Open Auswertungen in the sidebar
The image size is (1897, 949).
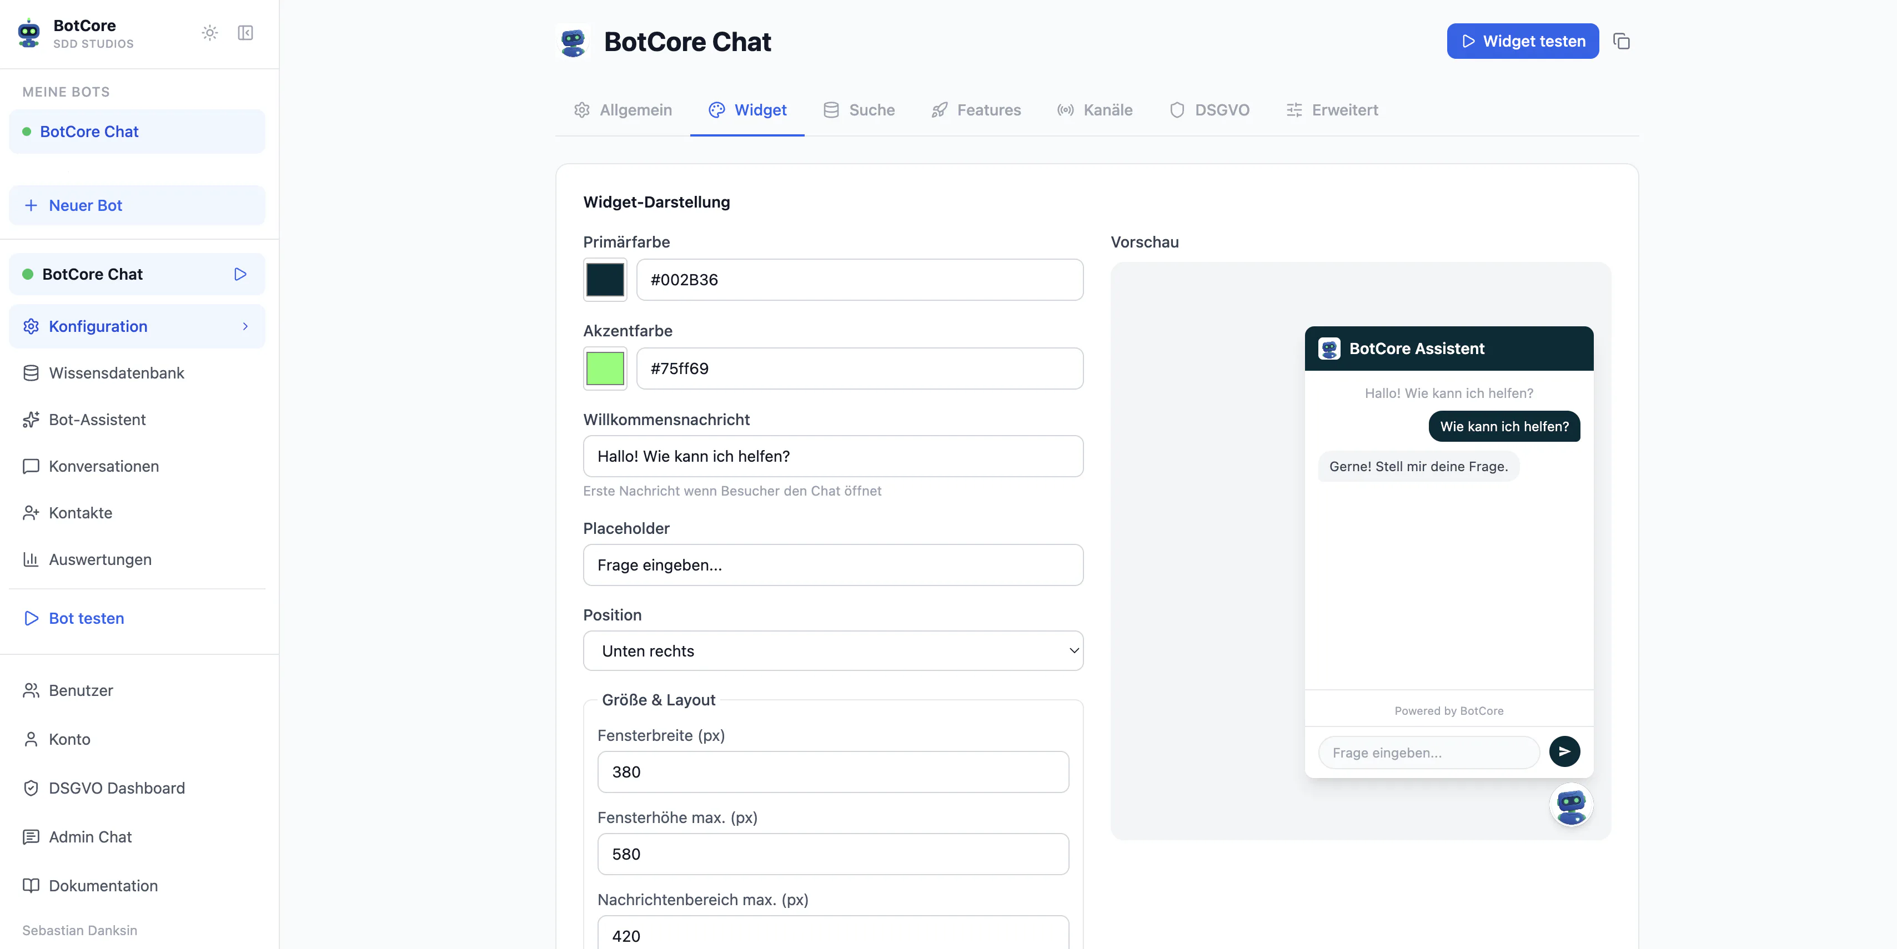click(x=137, y=560)
